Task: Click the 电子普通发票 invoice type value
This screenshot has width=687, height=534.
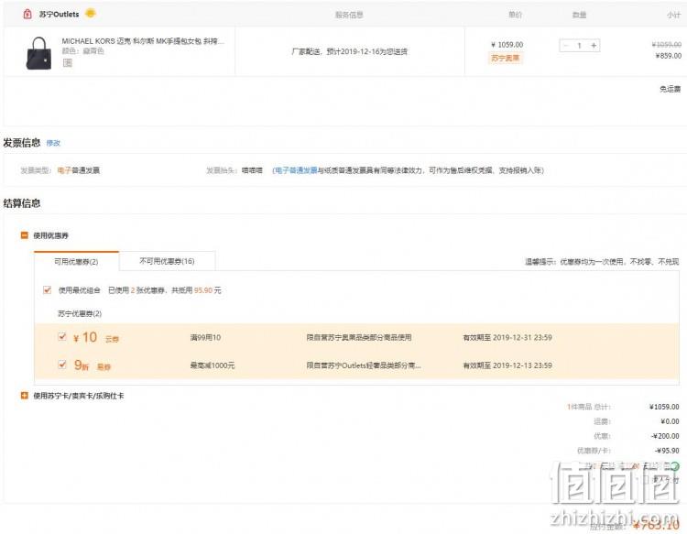Action: click(79, 170)
